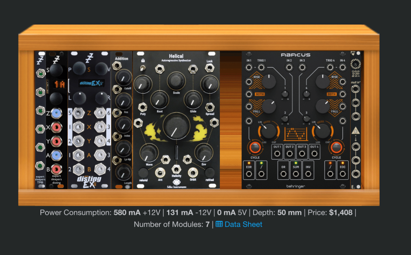Click the EOC jack on Abacus
This screenshot has height=255, width=411.
(x=343, y=174)
